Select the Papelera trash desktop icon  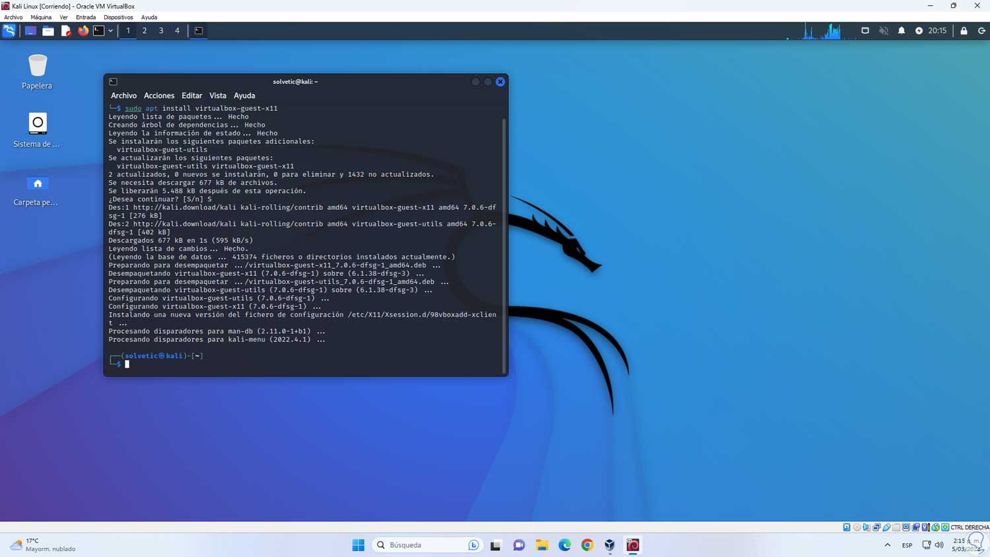coord(37,72)
